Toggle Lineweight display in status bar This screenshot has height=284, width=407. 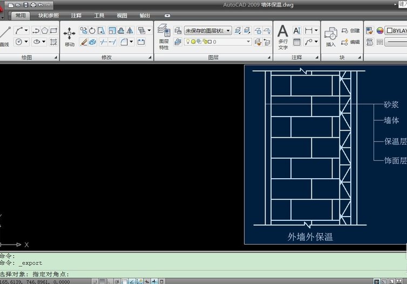pyautogui.click(x=154, y=281)
